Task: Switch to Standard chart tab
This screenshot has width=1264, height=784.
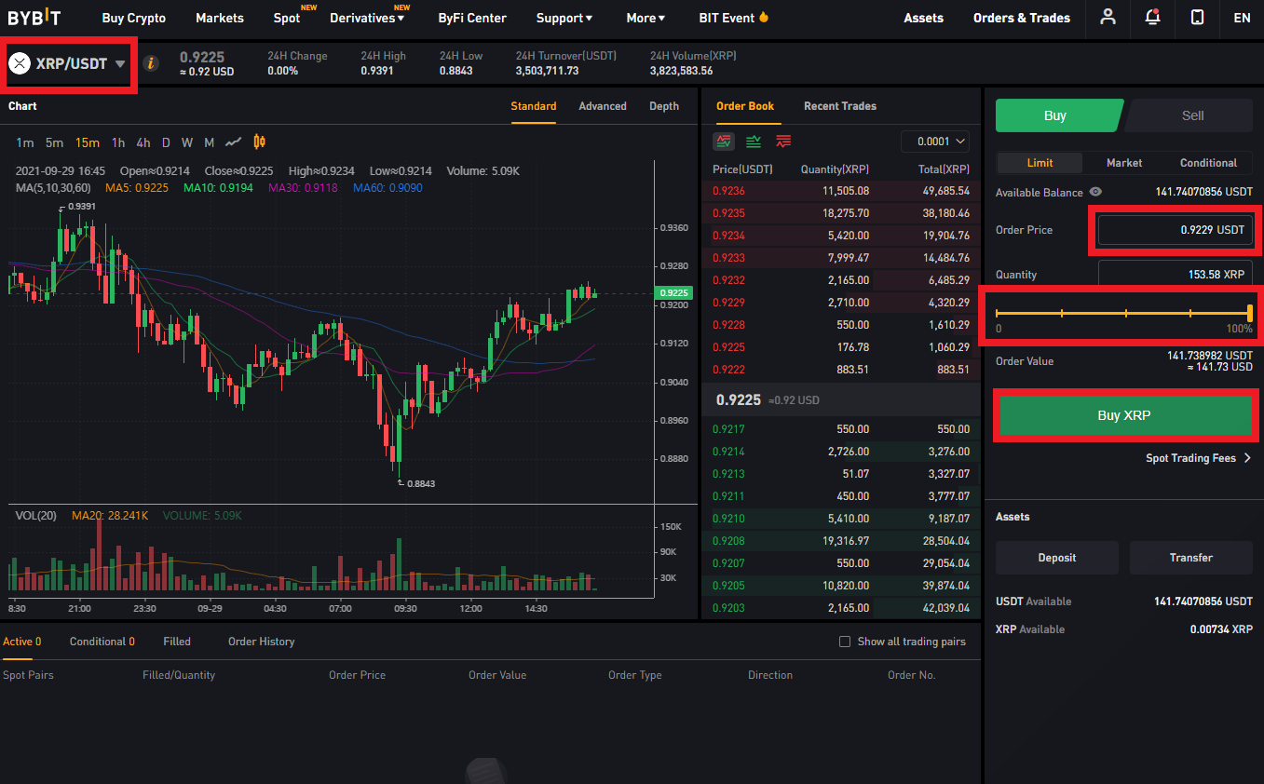Action: (534, 106)
